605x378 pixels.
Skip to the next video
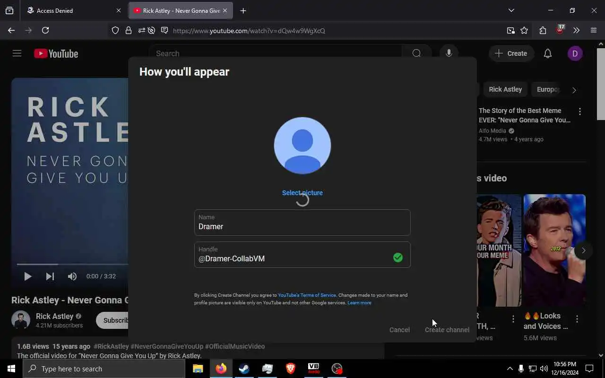50,276
